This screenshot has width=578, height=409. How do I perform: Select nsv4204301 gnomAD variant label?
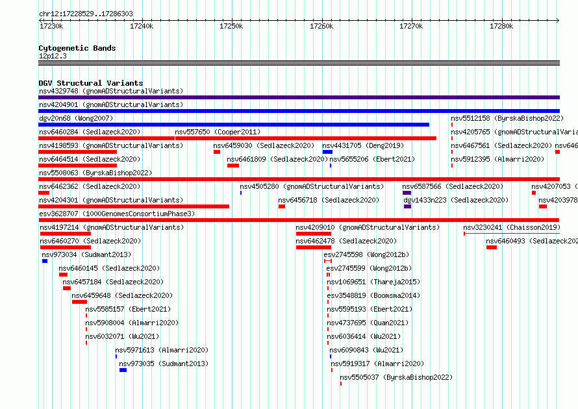click(x=111, y=200)
